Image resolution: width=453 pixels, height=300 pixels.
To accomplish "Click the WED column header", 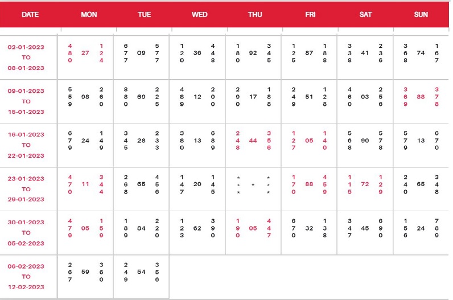I will point(200,15).
